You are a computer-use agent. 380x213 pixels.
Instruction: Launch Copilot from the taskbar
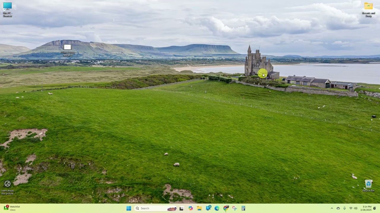click(191, 208)
